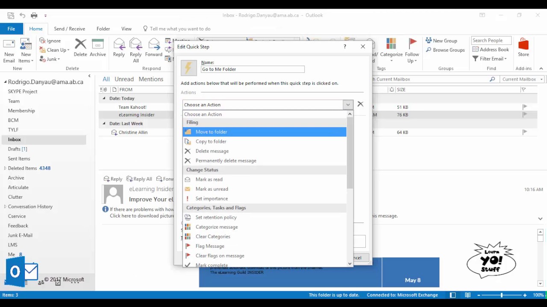The height and width of the screenshot is (307, 547).
Task: Select Clear flags on message action
Action: point(265,256)
